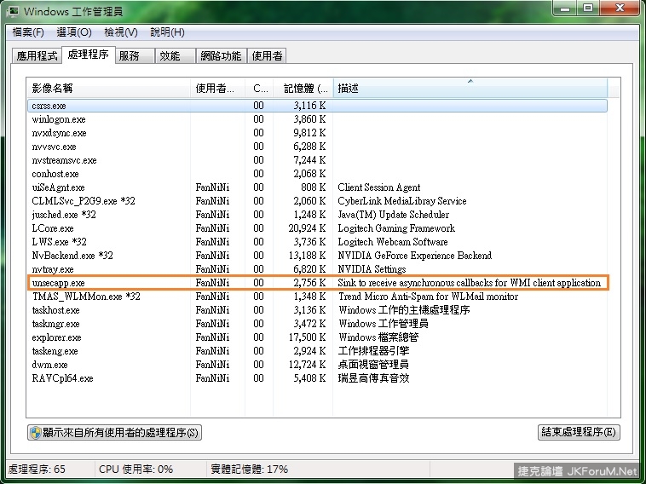This screenshot has width=646, height=484.
Task: Sort by the 描述 column header
Action: [469, 88]
